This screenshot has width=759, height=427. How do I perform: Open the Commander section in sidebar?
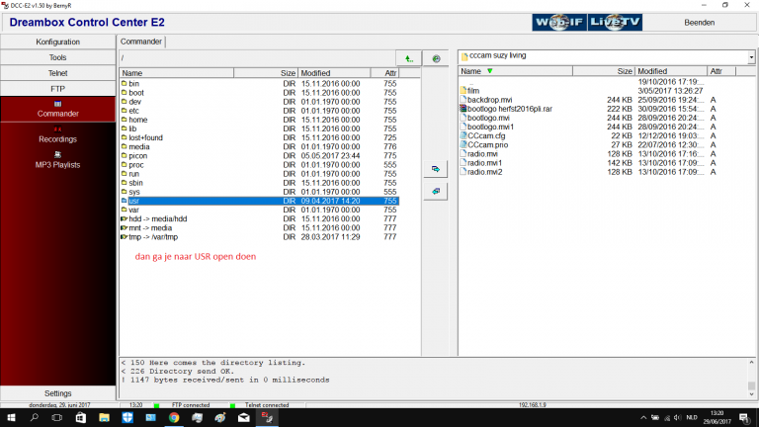[57, 109]
